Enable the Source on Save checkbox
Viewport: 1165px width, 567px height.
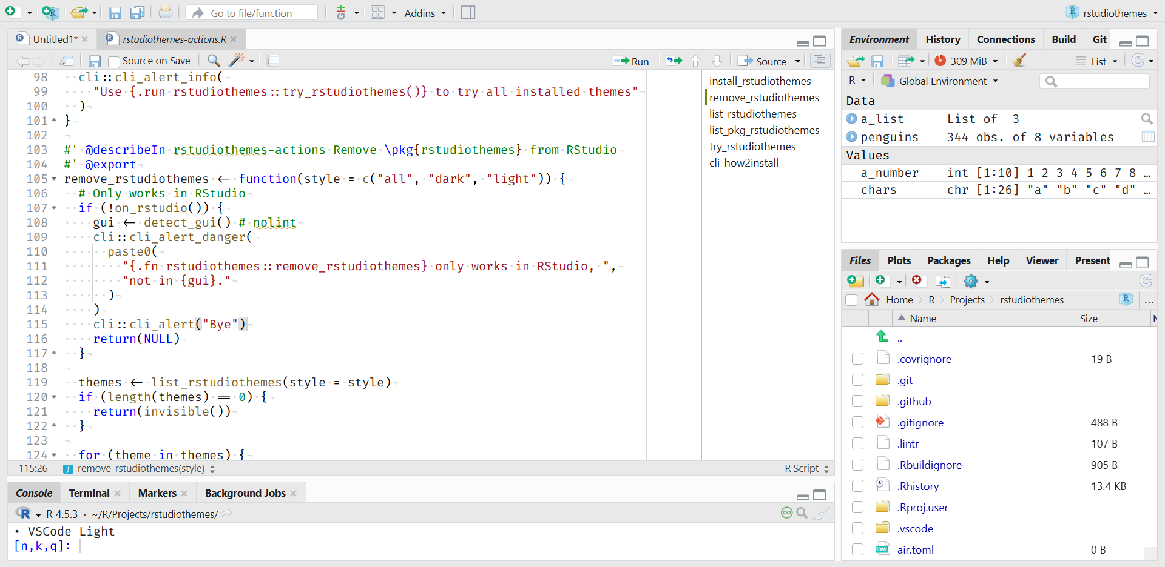[113, 61]
